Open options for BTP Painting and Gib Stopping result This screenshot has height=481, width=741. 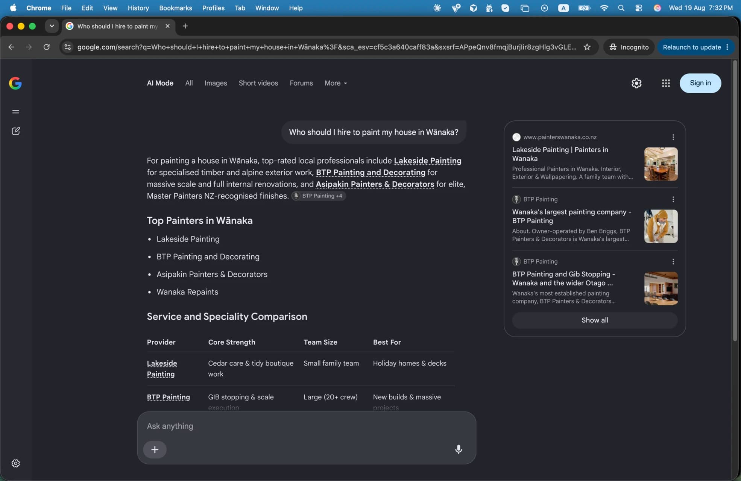(673, 261)
